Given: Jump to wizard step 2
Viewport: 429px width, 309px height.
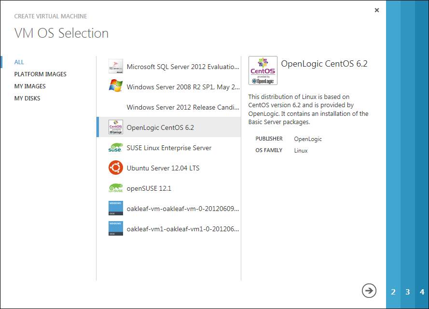Looking at the screenshot, I should (393, 292).
